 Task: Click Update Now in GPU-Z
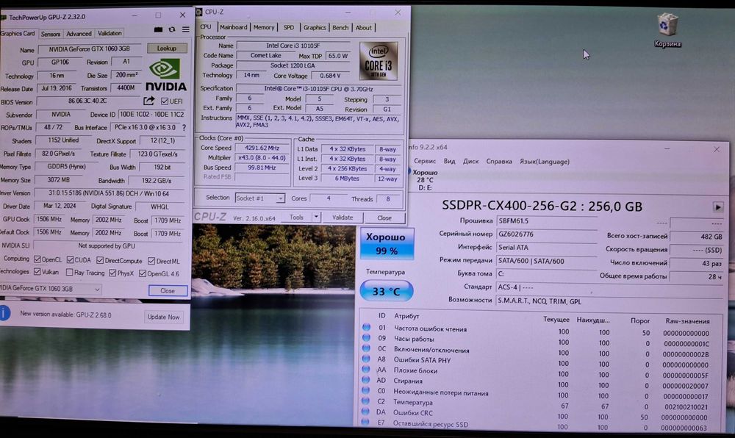(164, 317)
